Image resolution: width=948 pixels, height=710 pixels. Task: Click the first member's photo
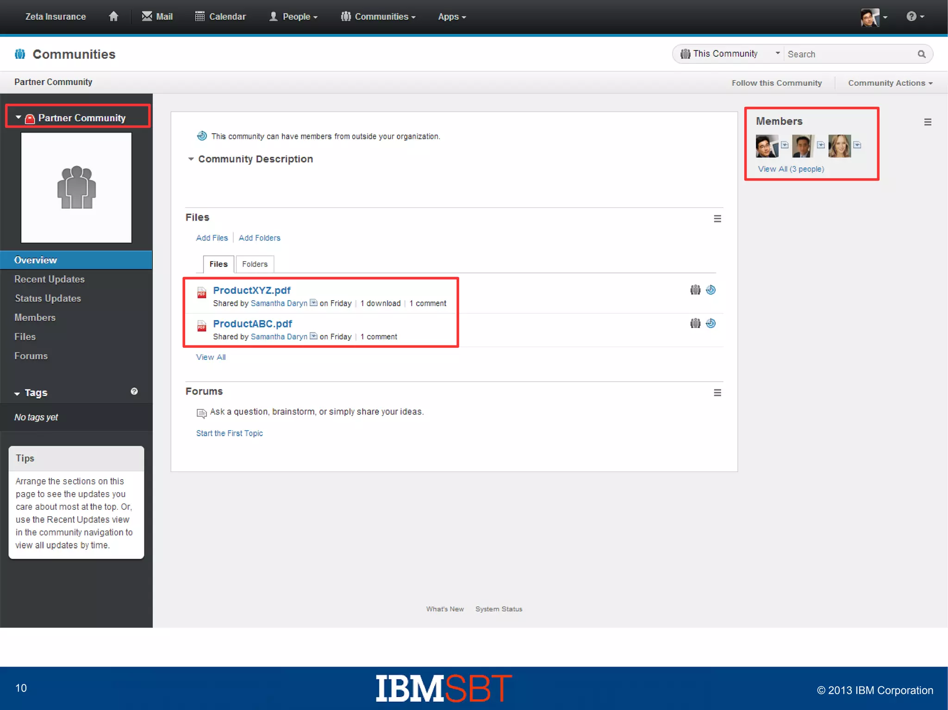pos(767,146)
